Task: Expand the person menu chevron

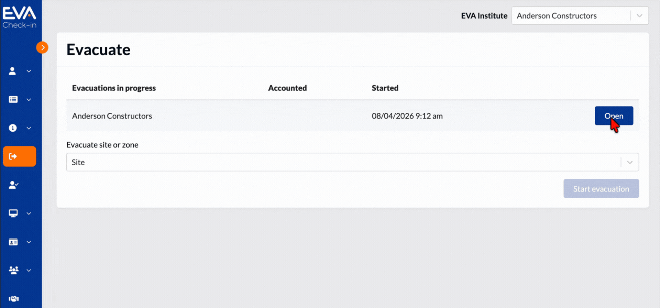Action: click(x=29, y=71)
